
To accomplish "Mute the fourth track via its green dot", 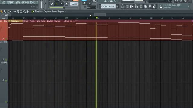I will (x=6, y=101).
